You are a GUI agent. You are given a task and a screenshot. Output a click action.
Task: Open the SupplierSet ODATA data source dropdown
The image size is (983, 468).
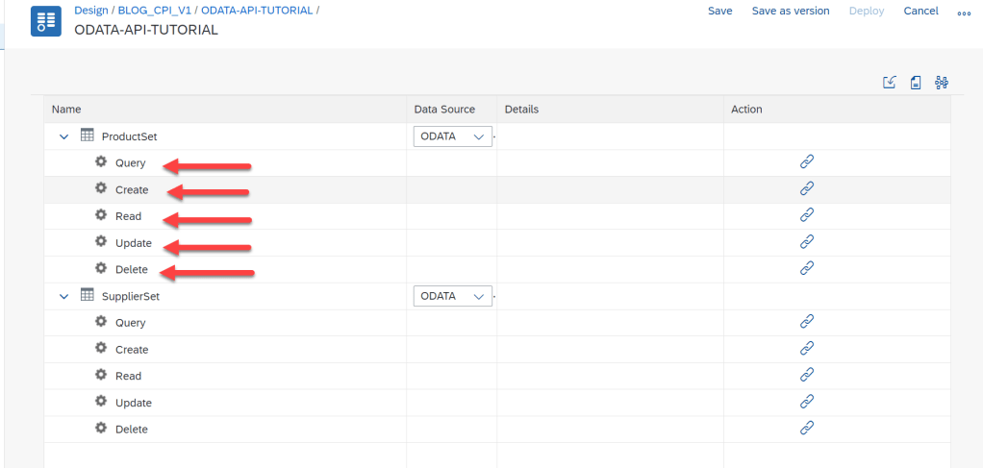tap(453, 296)
